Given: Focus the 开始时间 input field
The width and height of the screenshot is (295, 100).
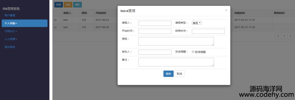Looking at the screenshot, I should point(155,31).
